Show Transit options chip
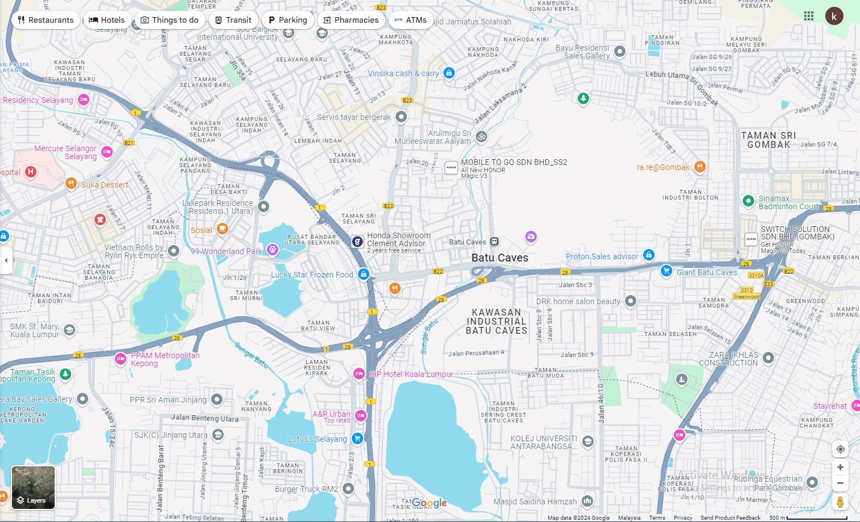860x522 pixels. (233, 20)
